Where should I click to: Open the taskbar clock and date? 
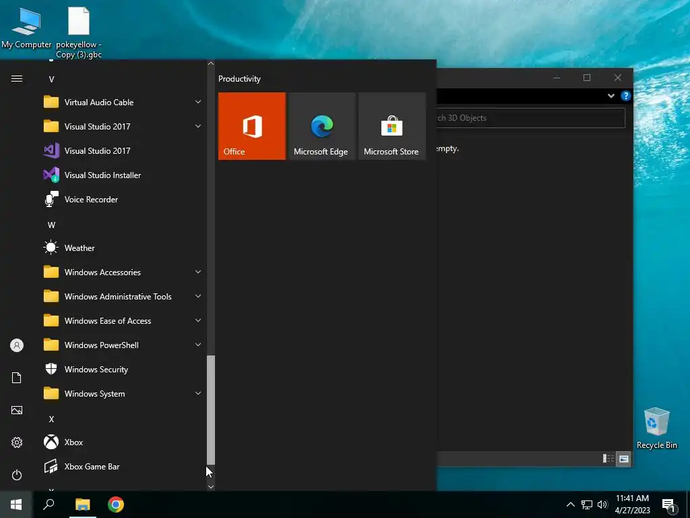point(632,505)
